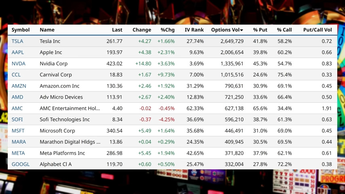Open the AMD symbol link

pos(17,97)
